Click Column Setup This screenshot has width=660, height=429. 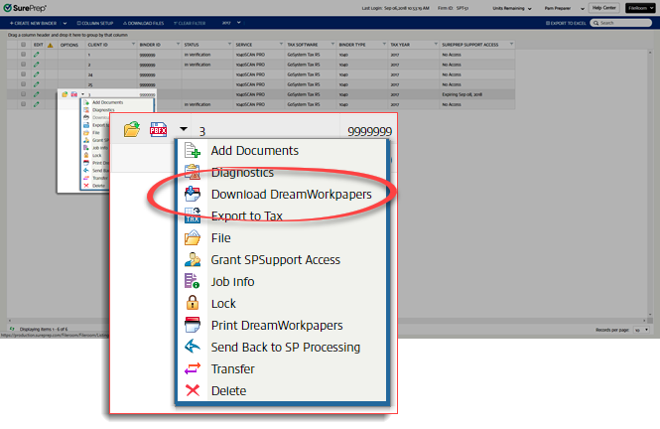(95, 23)
